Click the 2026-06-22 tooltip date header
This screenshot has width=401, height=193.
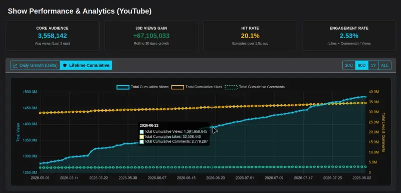148,125
